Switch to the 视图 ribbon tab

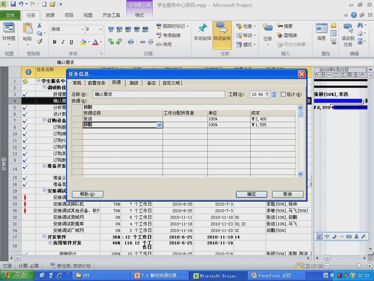88,15
